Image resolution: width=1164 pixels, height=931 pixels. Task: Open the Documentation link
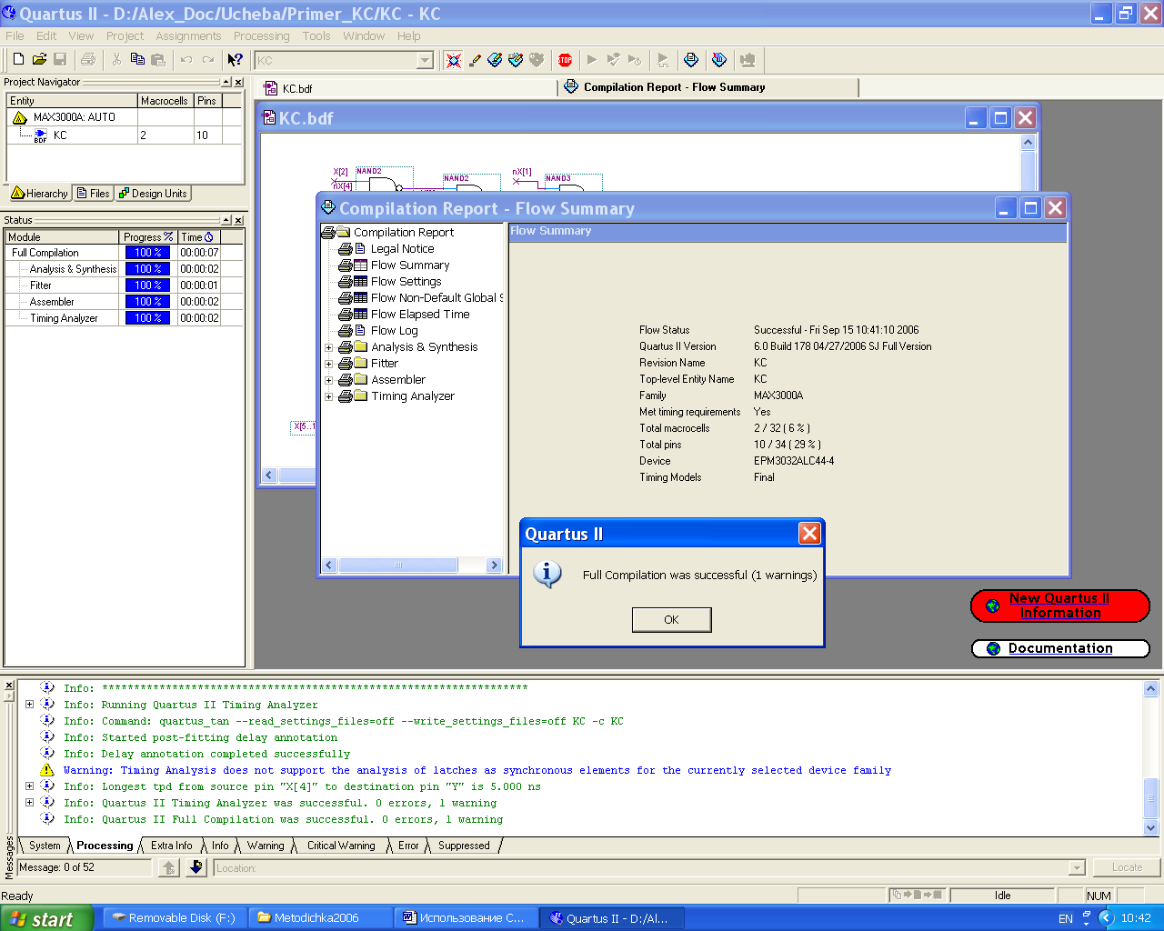(x=1060, y=648)
